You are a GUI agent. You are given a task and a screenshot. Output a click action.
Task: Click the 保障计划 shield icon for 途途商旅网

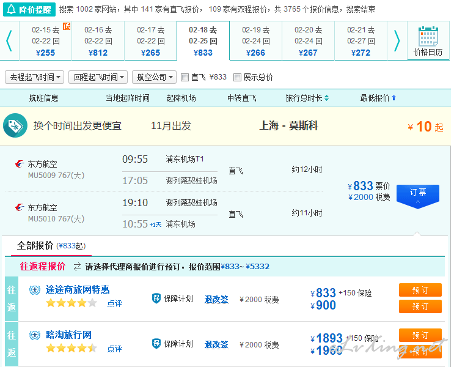coord(156,298)
